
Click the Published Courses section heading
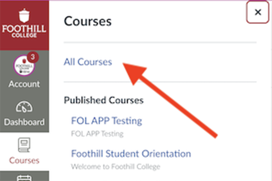pyautogui.click(x=104, y=100)
